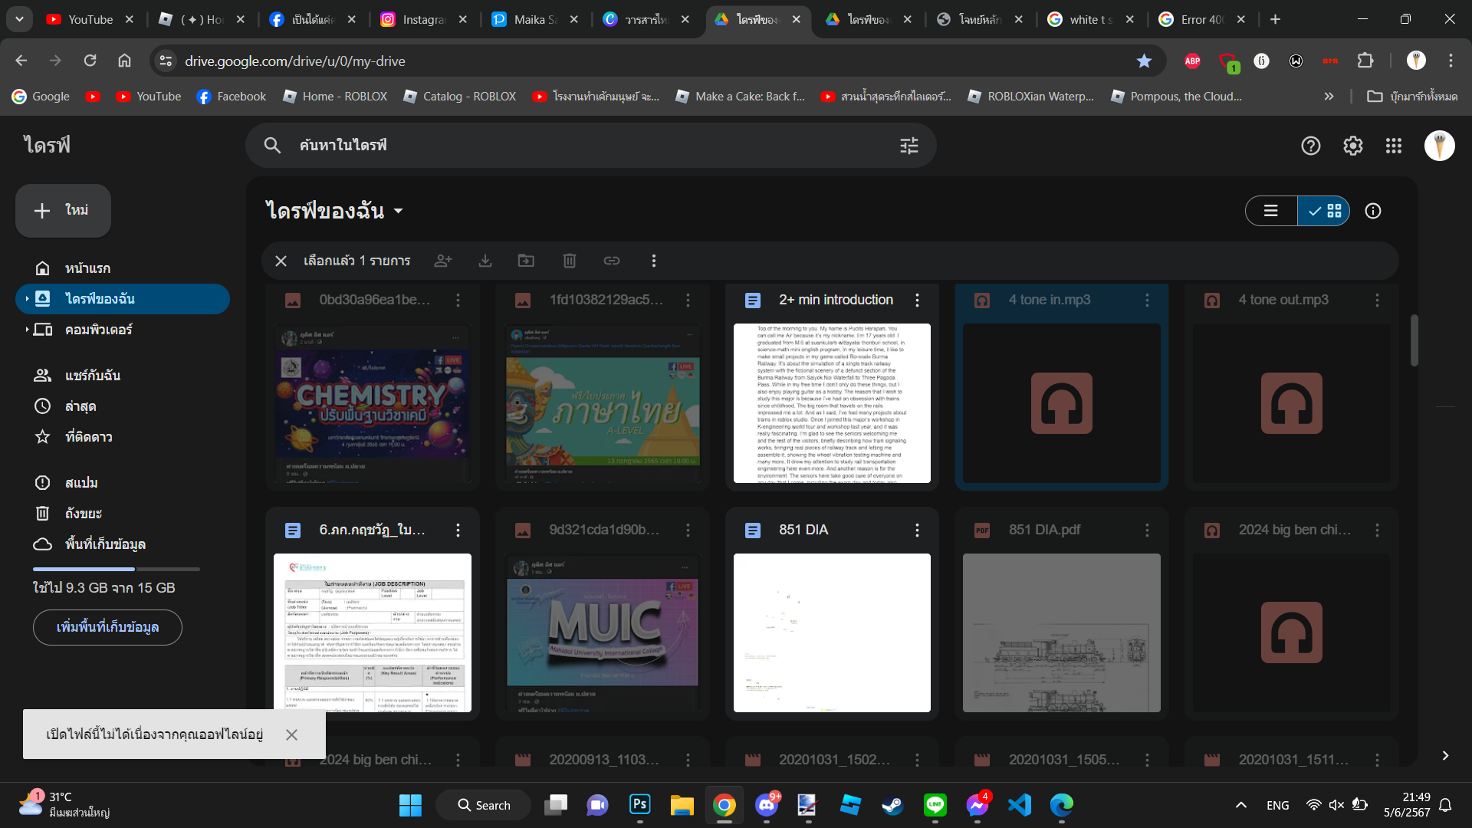Image resolution: width=1472 pixels, height=828 pixels.
Task: Select the 2+ min introduction thumbnail
Action: pos(832,403)
